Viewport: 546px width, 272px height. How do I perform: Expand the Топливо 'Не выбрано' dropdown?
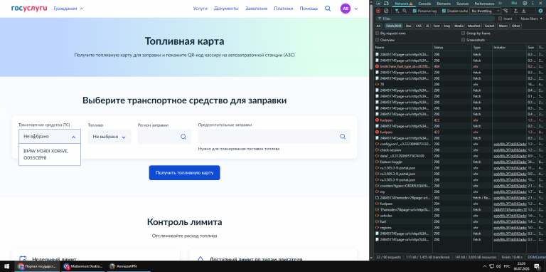pos(109,137)
